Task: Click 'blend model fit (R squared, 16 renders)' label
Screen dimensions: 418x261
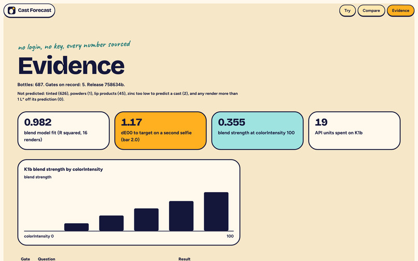Action: pos(55,136)
